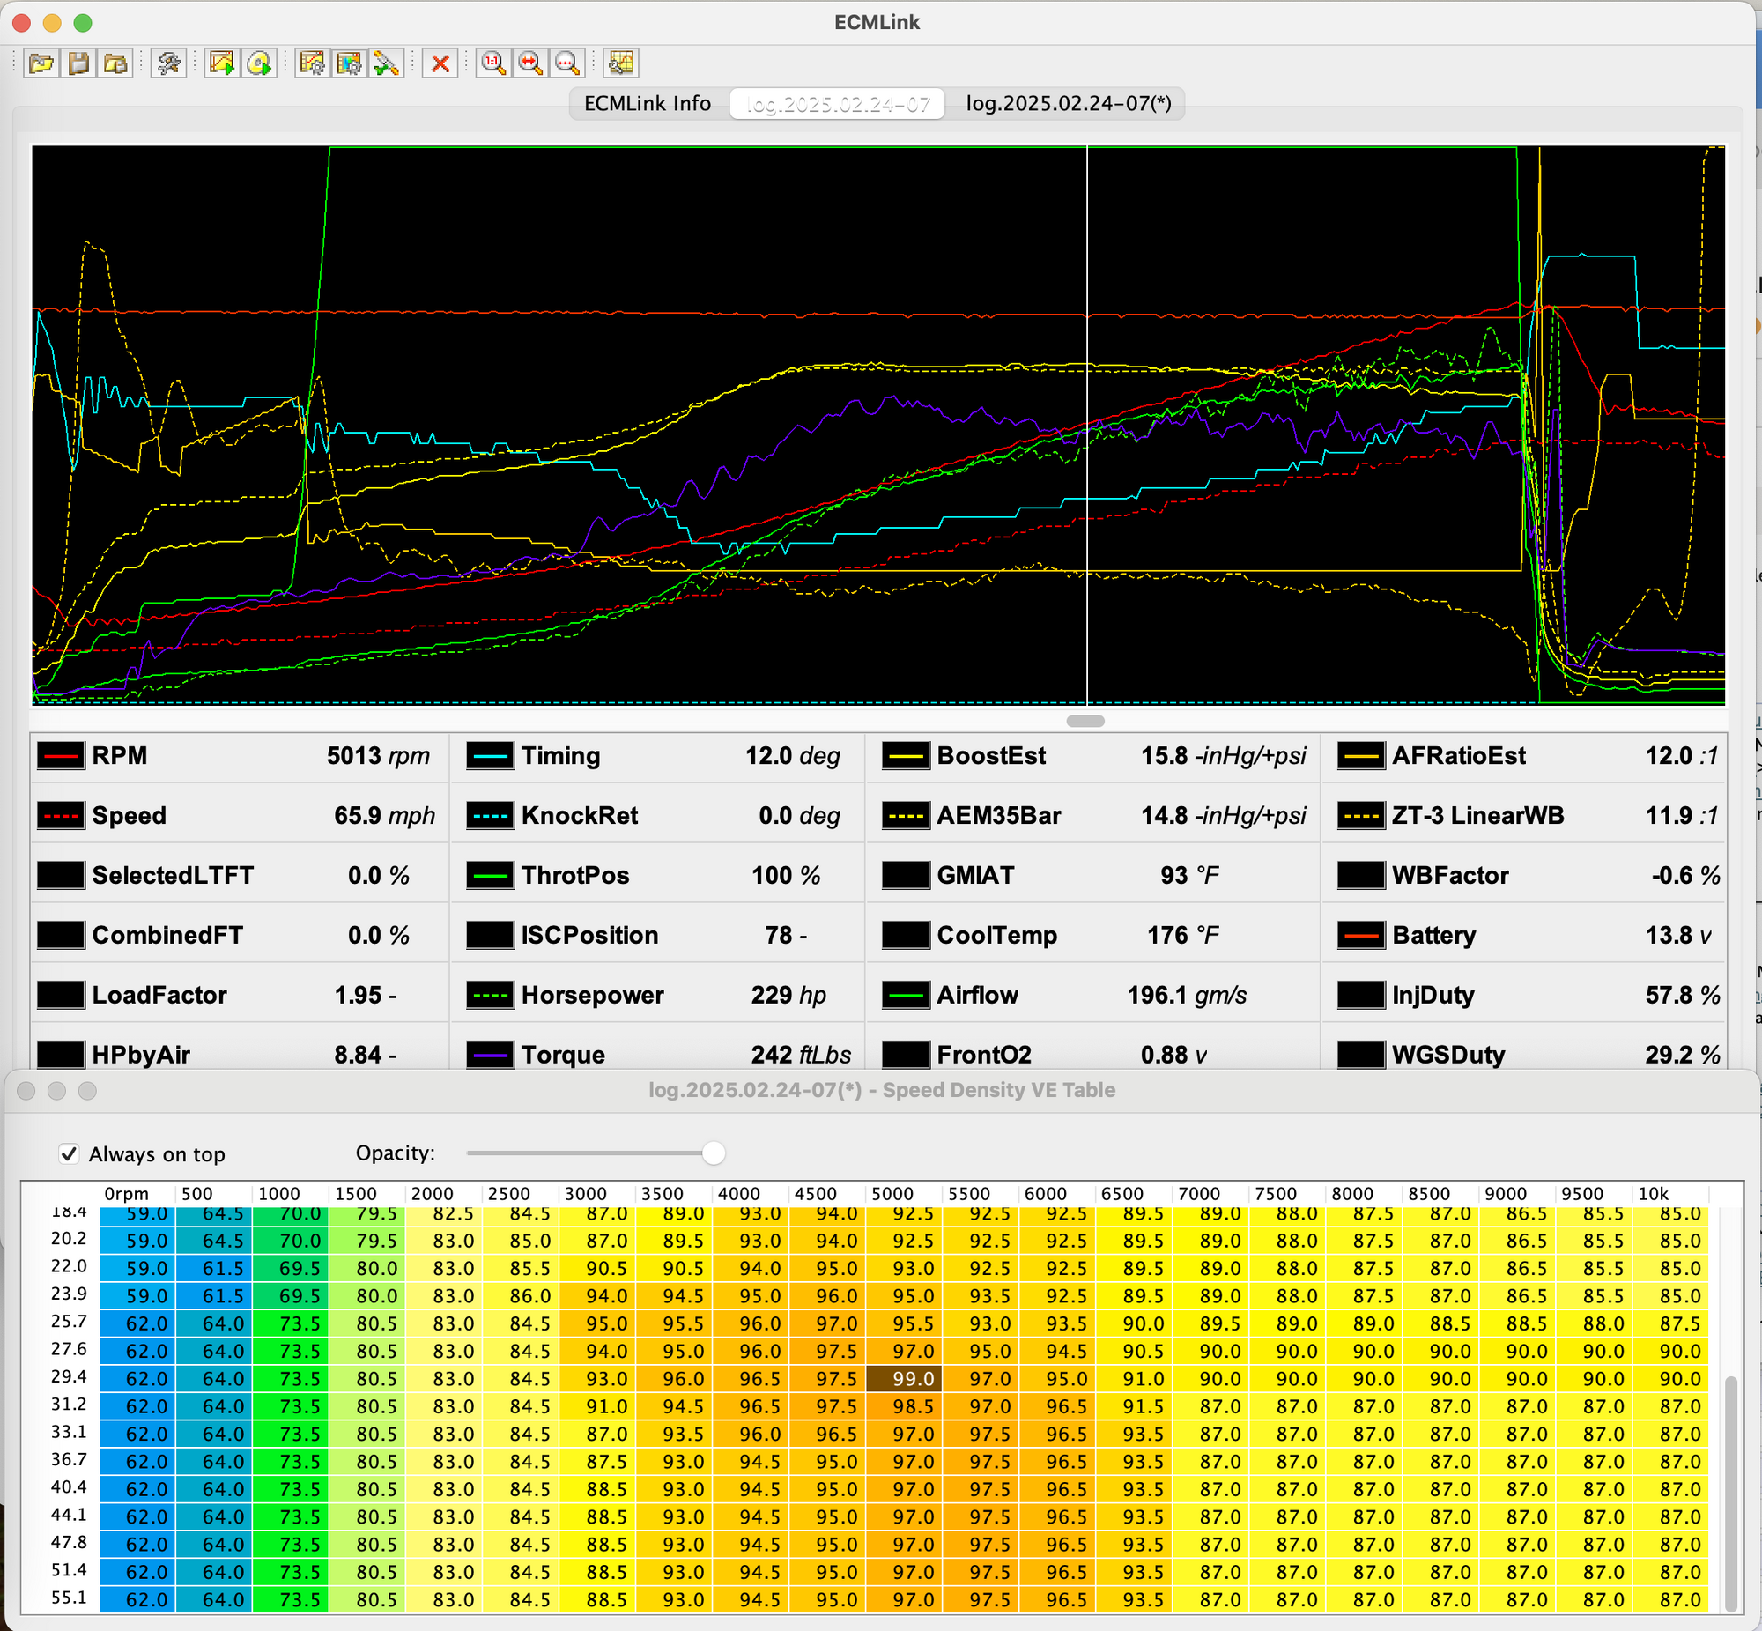
Task: Select the ZT-3 LinearWB legend label
Action: [x=1478, y=816]
